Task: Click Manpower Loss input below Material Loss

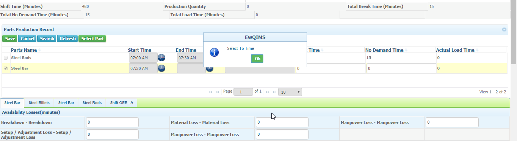Action: tap(282, 134)
